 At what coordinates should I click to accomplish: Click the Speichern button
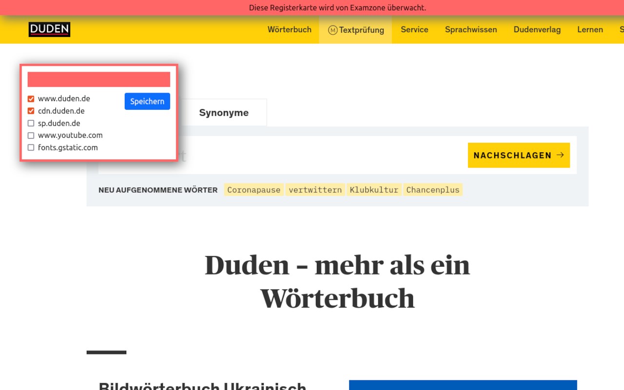(147, 101)
